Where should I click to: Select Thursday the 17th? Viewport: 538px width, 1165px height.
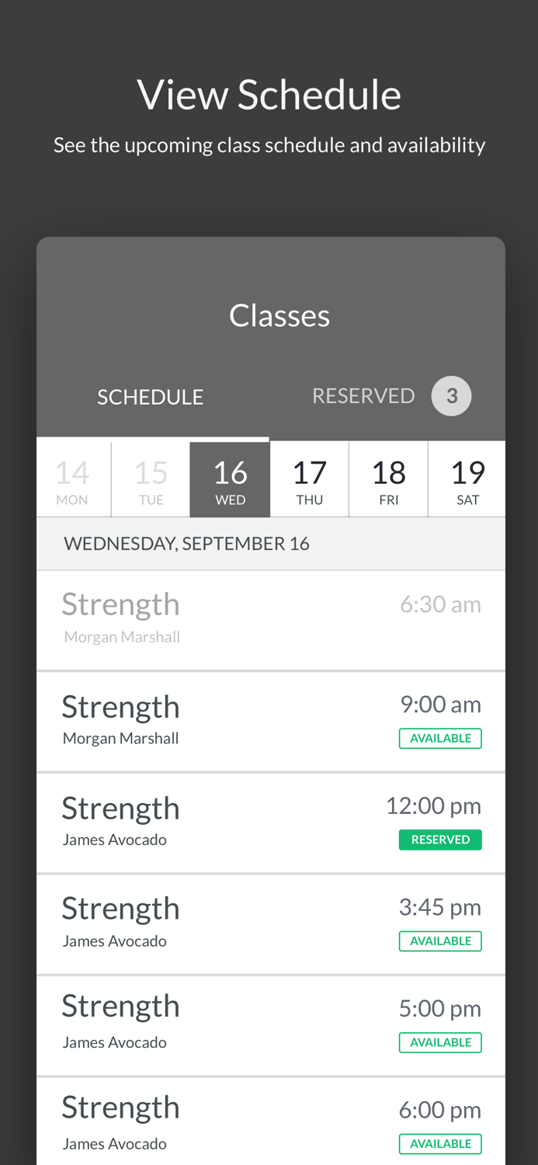[309, 481]
